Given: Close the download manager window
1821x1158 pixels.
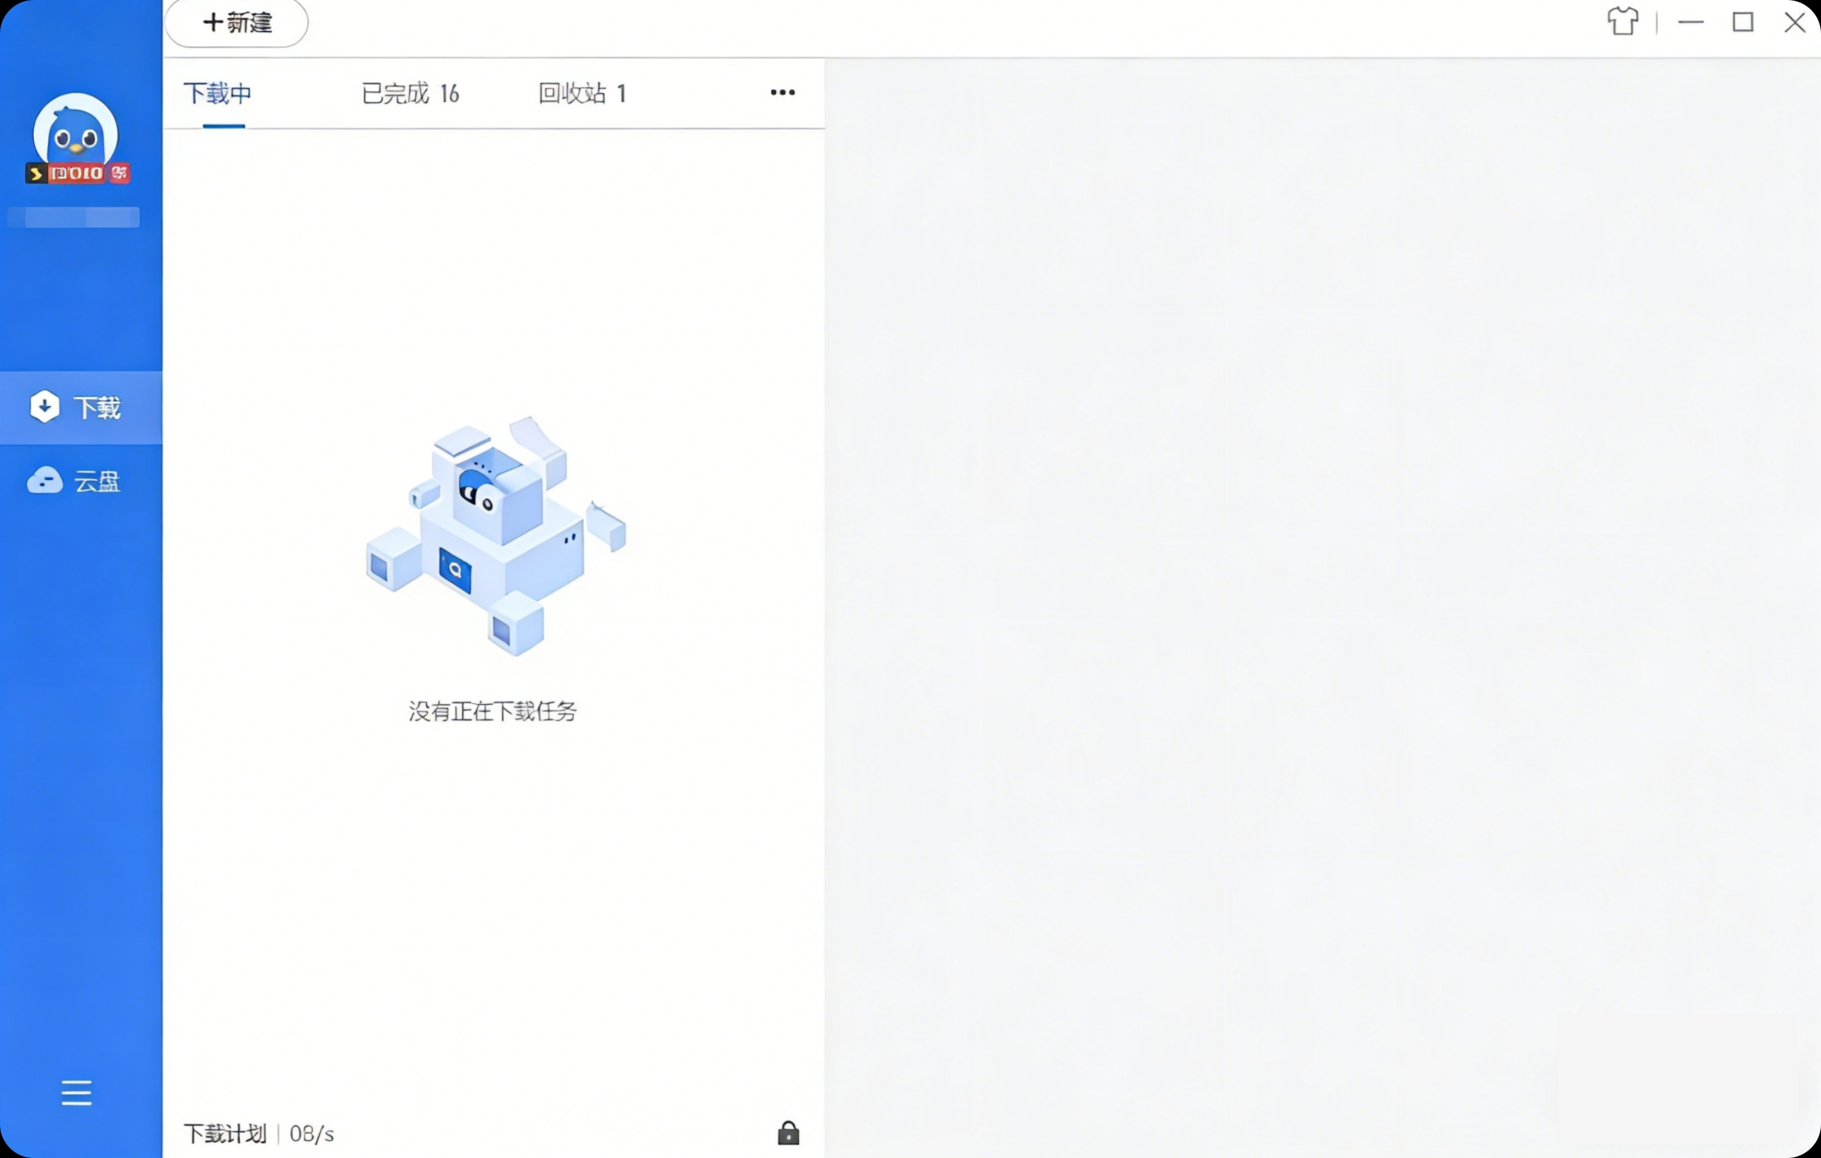Looking at the screenshot, I should click(1794, 22).
